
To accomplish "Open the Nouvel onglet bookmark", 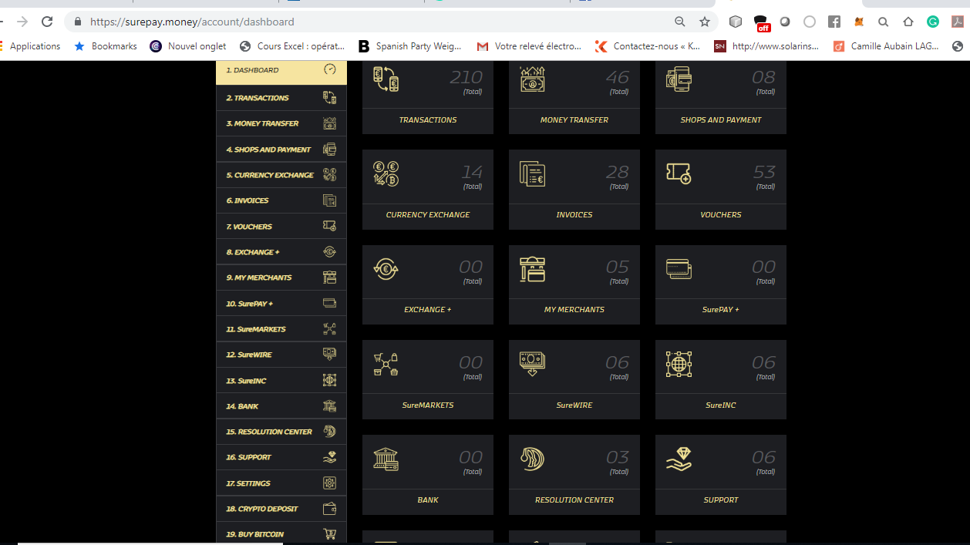I will [x=188, y=46].
